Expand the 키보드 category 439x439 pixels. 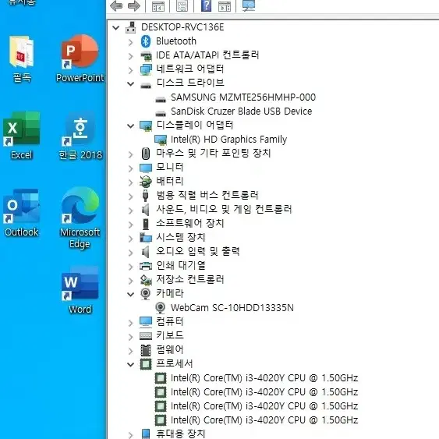(x=130, y=337)
